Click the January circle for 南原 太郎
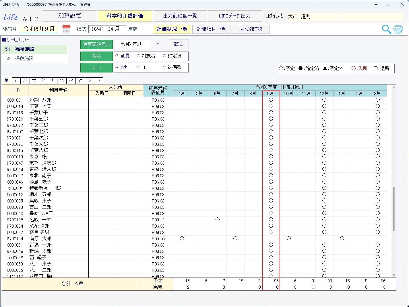The image size is (409, 307). coord(342,239)
